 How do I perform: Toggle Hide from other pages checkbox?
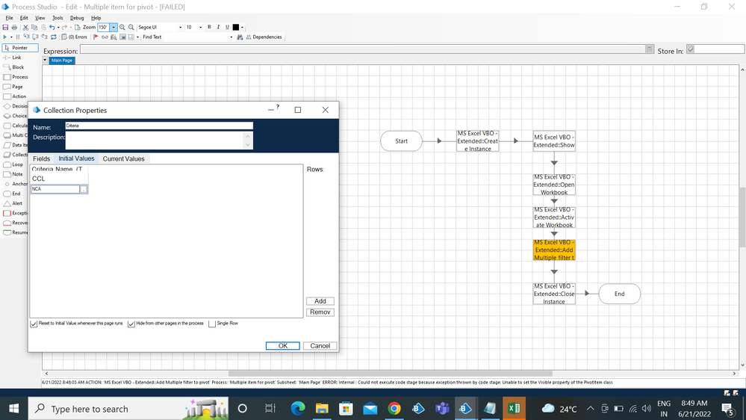[x=131, y=324]
